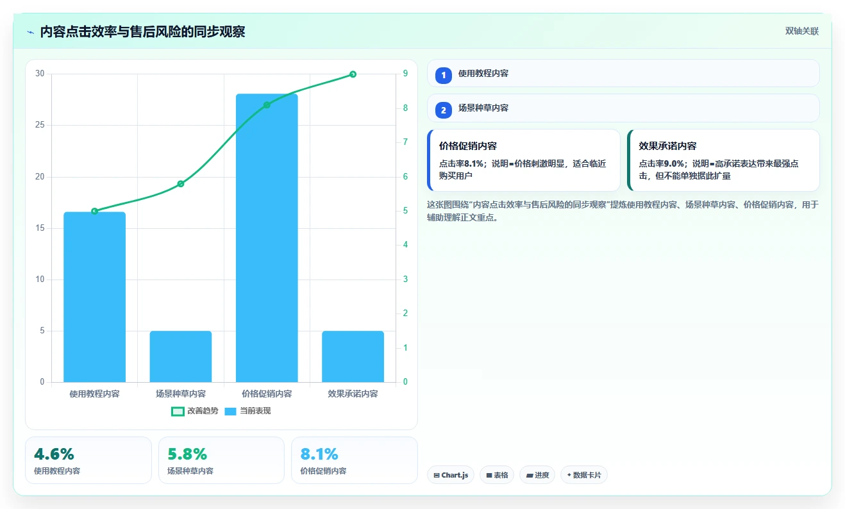Viewport: 845px width, 509px height.
Task: Click the 4.6% 使用教程内容 stat card
Action: (x=88, y=460)
